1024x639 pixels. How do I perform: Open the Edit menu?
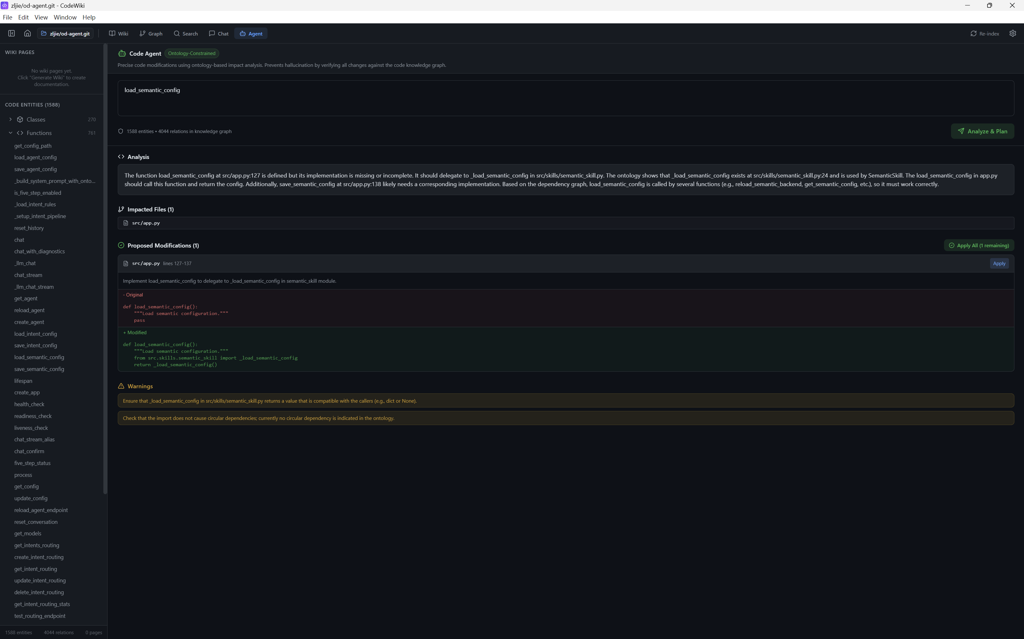[23, 17]
